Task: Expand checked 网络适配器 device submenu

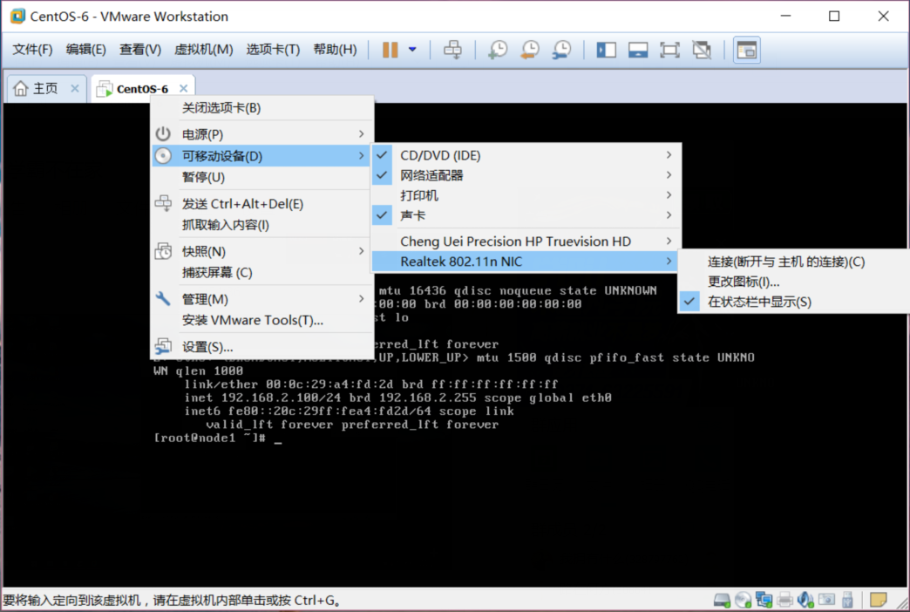Action: pyautogui.click(x=526, y=175)
